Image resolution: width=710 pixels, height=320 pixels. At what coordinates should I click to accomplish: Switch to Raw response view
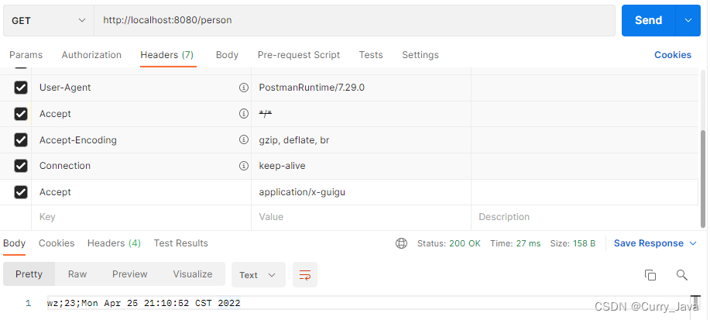77,274
